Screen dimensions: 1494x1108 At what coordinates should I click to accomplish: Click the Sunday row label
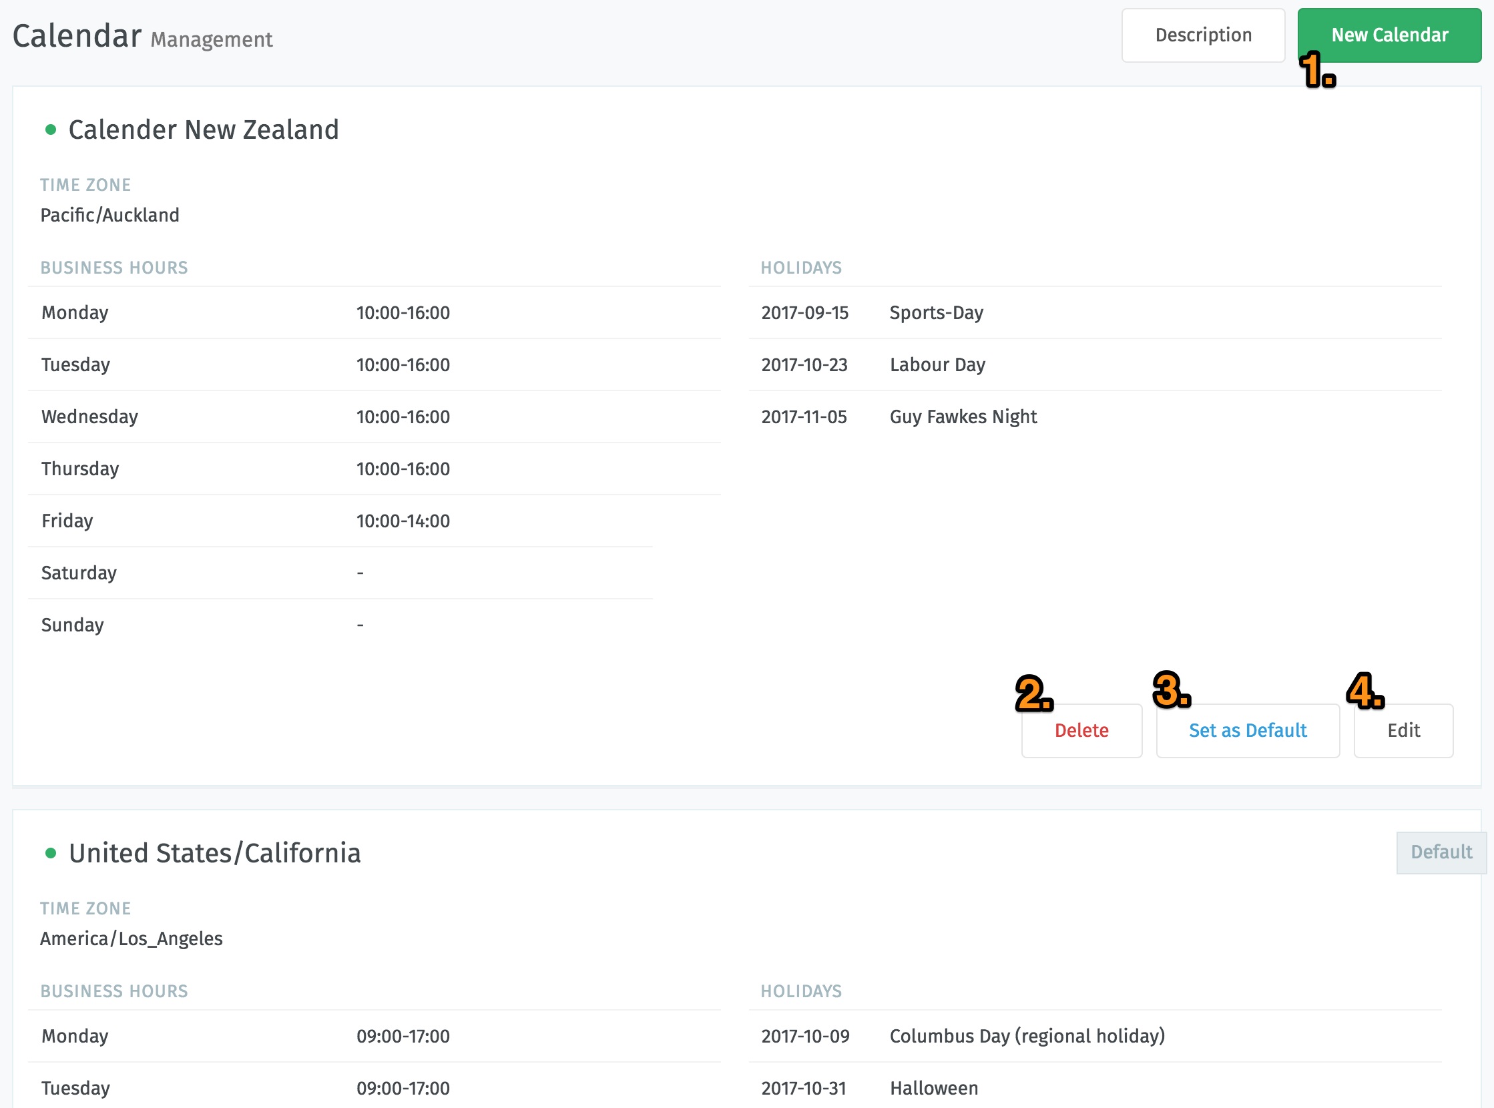pyautogui.click(x=73, y=625)
